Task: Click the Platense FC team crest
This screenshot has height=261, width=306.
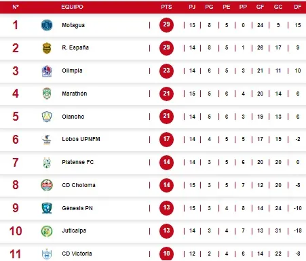Action: 47,163
